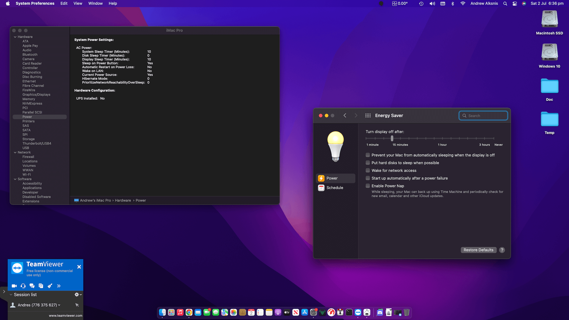The height and width of the screenshot is (320, 569).
Task: Click the Schedule icon in Energy Saver
Action: coord(321,188)
